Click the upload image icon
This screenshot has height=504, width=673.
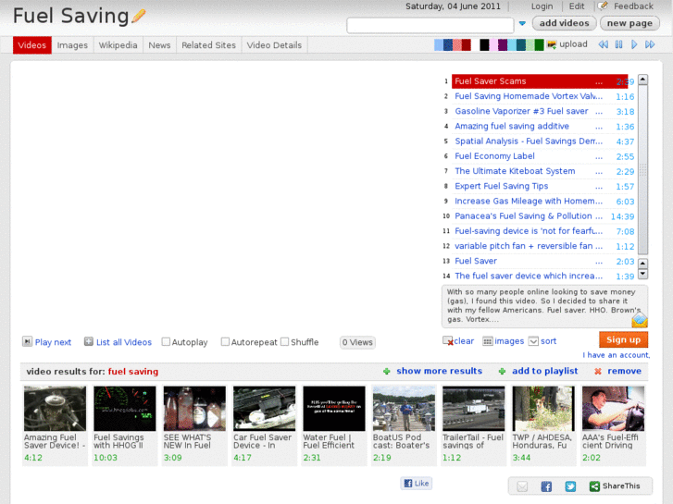coord(552,44)
